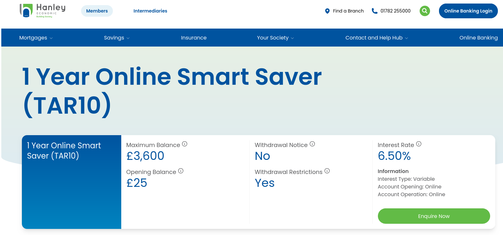Click the Find a Branch location pin icon

click(x=327, y=11)
